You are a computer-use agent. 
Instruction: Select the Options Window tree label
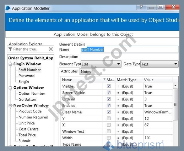coord(29,88)
